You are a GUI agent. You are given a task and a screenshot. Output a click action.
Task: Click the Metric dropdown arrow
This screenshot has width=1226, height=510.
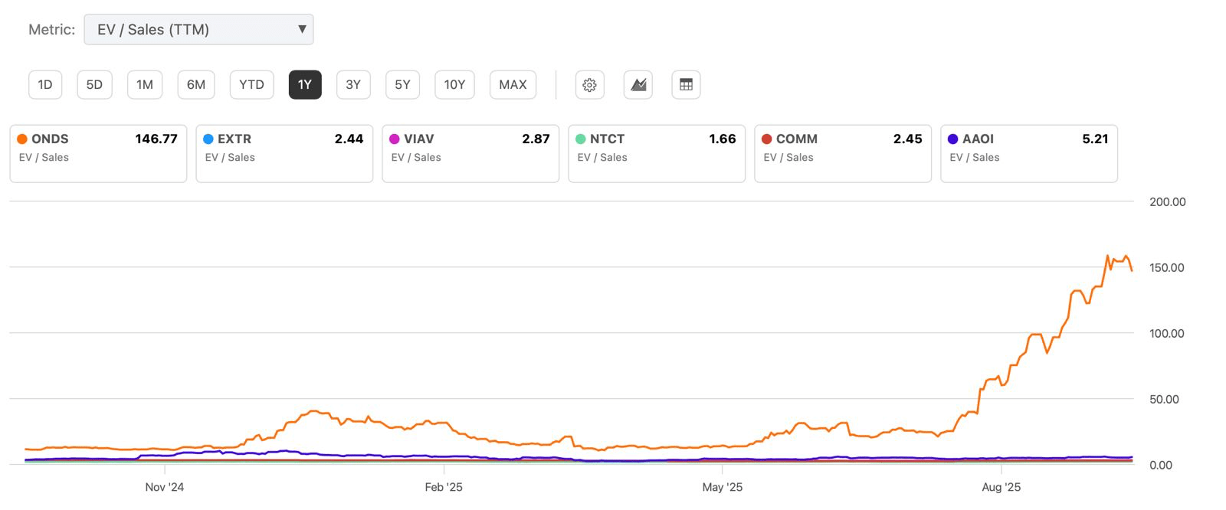(302, 30)
